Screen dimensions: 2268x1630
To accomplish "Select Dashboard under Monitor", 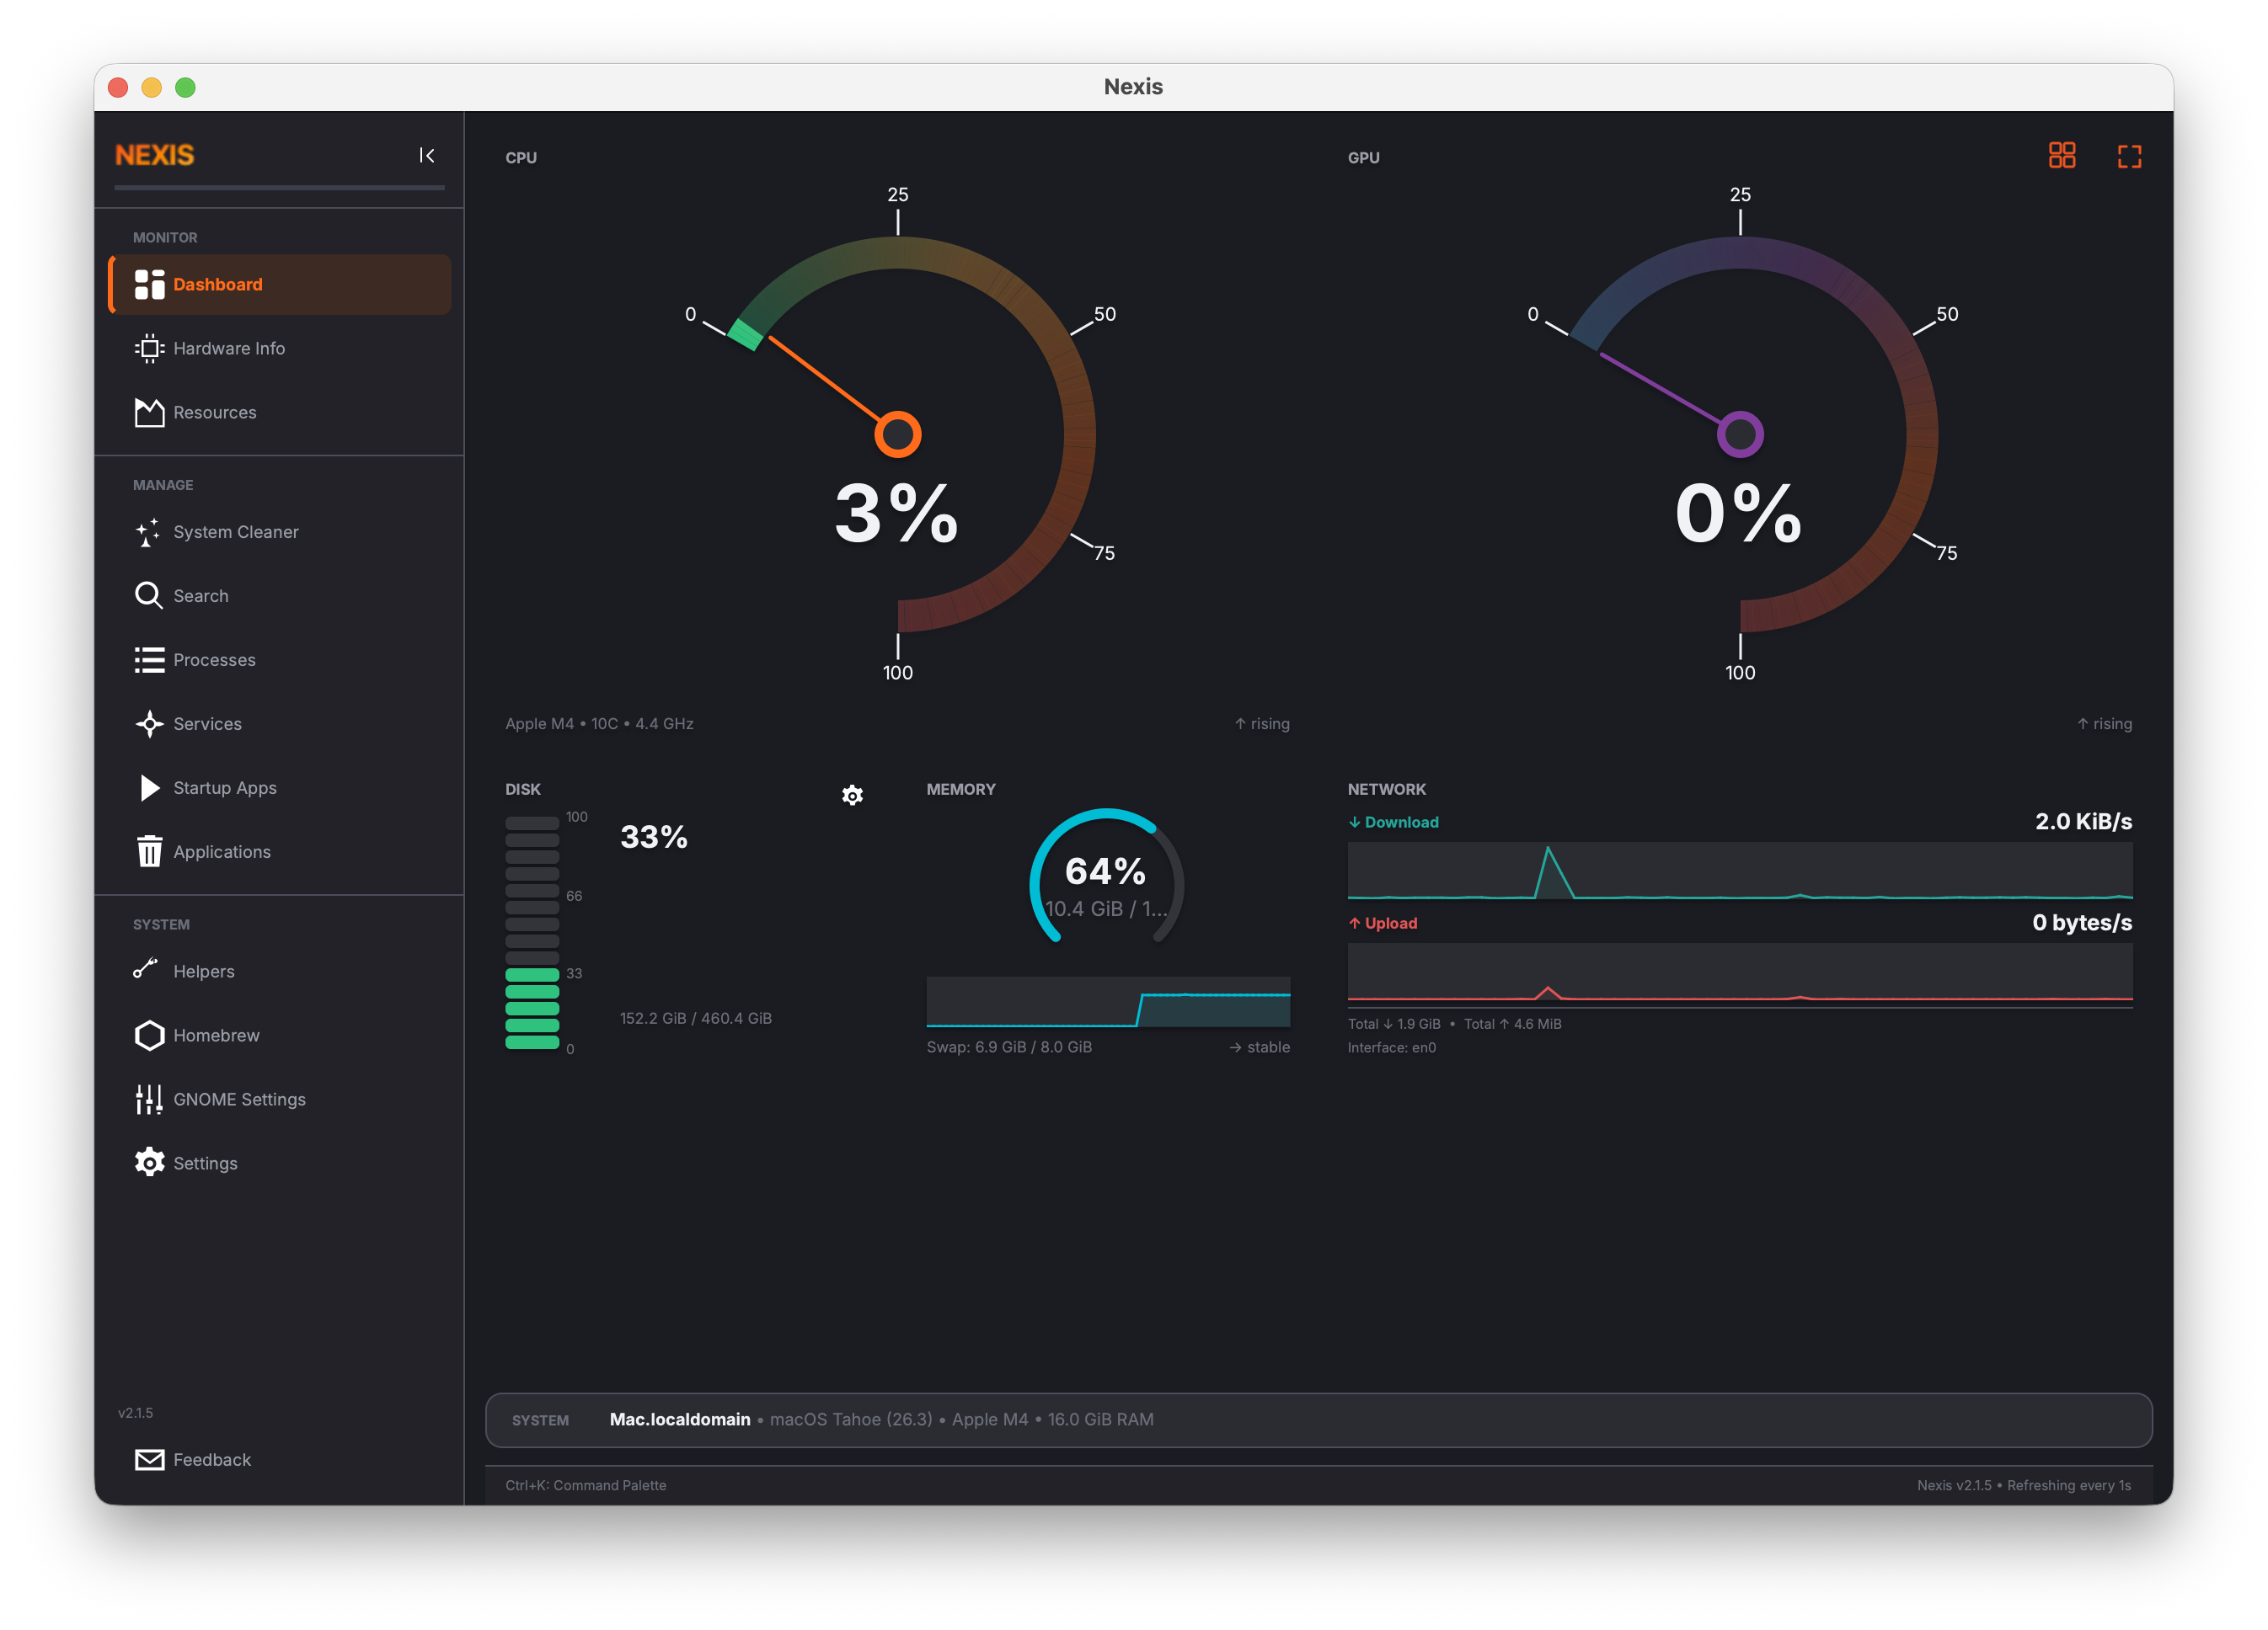I will tap(217, 284).
